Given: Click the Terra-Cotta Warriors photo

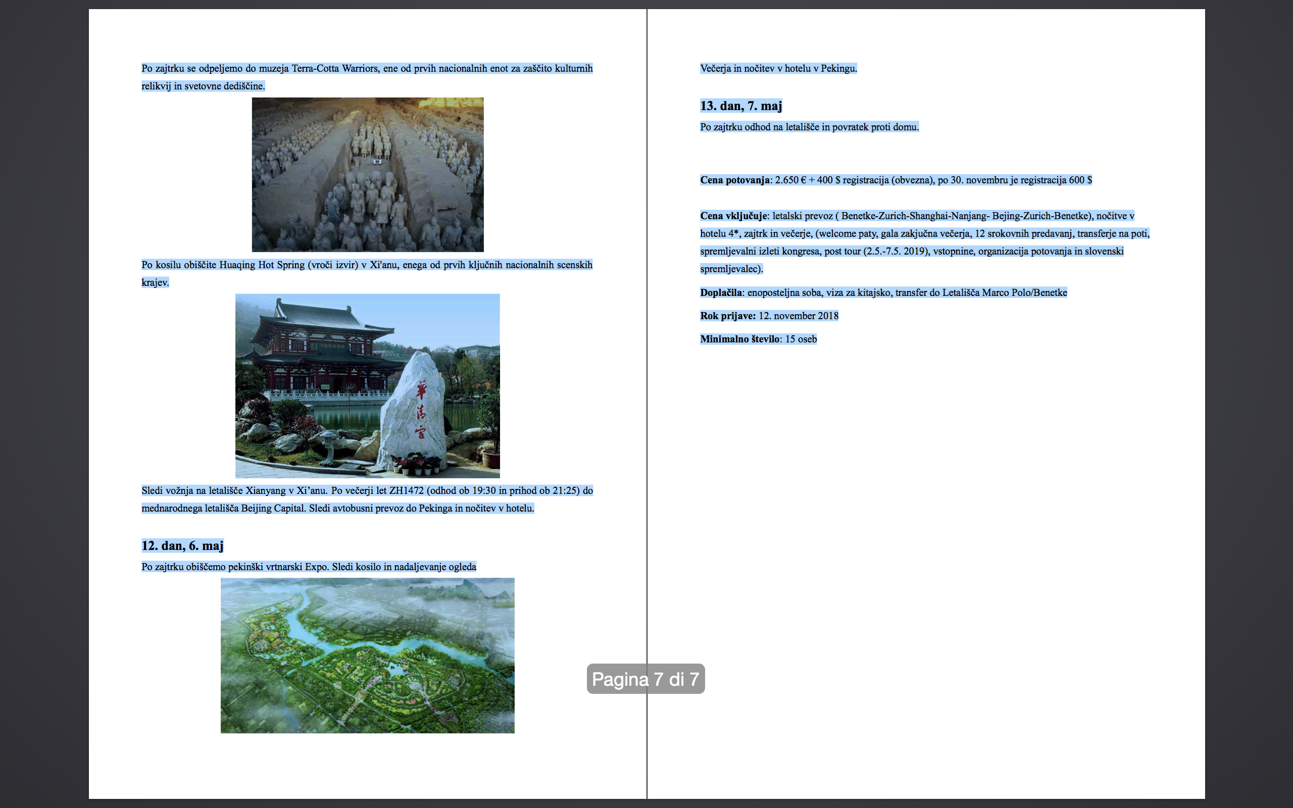Looking at the screenshot, I should point(368,174).
